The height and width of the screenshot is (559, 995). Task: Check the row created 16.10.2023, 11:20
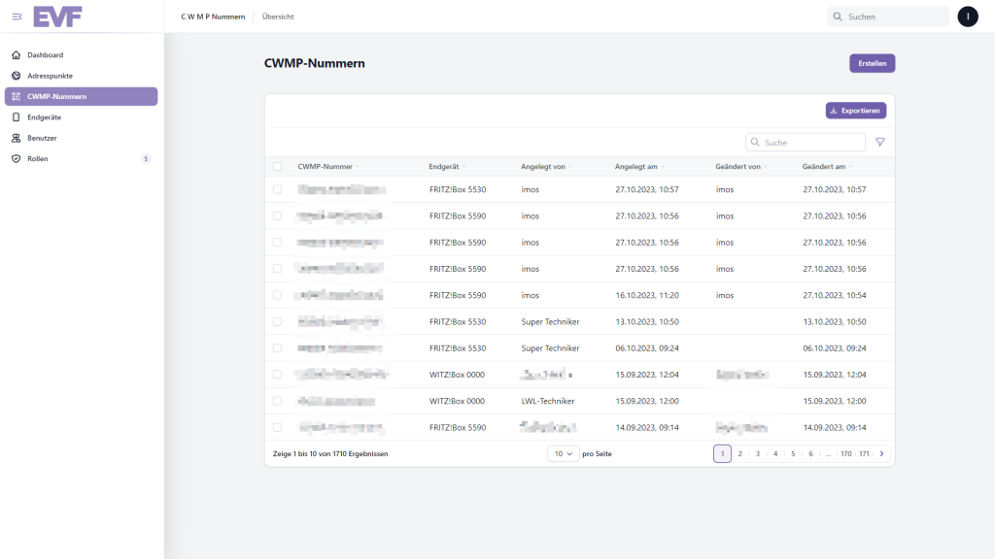click(277, 295)
